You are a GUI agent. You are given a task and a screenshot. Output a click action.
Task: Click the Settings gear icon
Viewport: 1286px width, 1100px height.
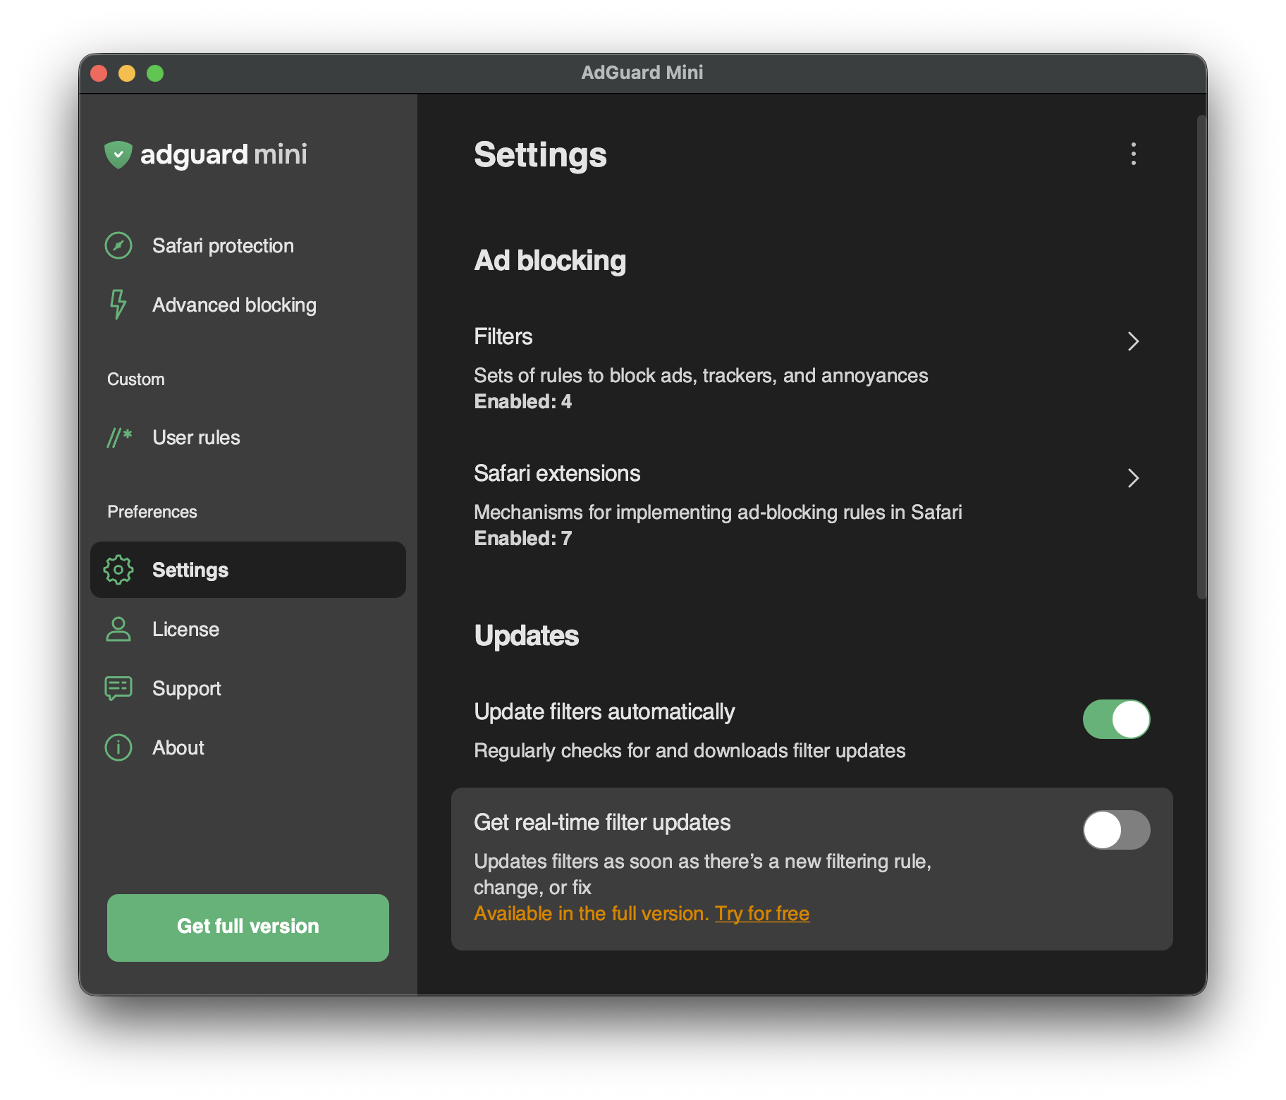(118, 570)
